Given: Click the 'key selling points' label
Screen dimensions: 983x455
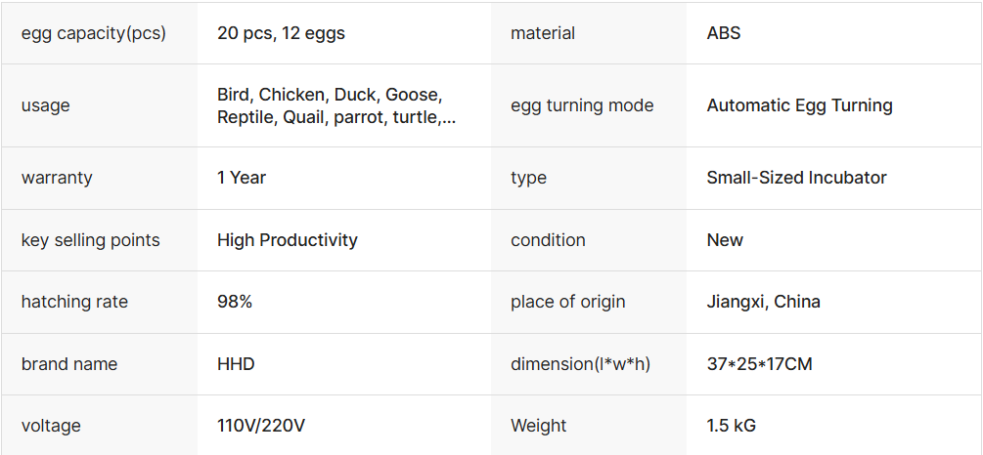Looking at the screenshot, I should pos(90,240).
